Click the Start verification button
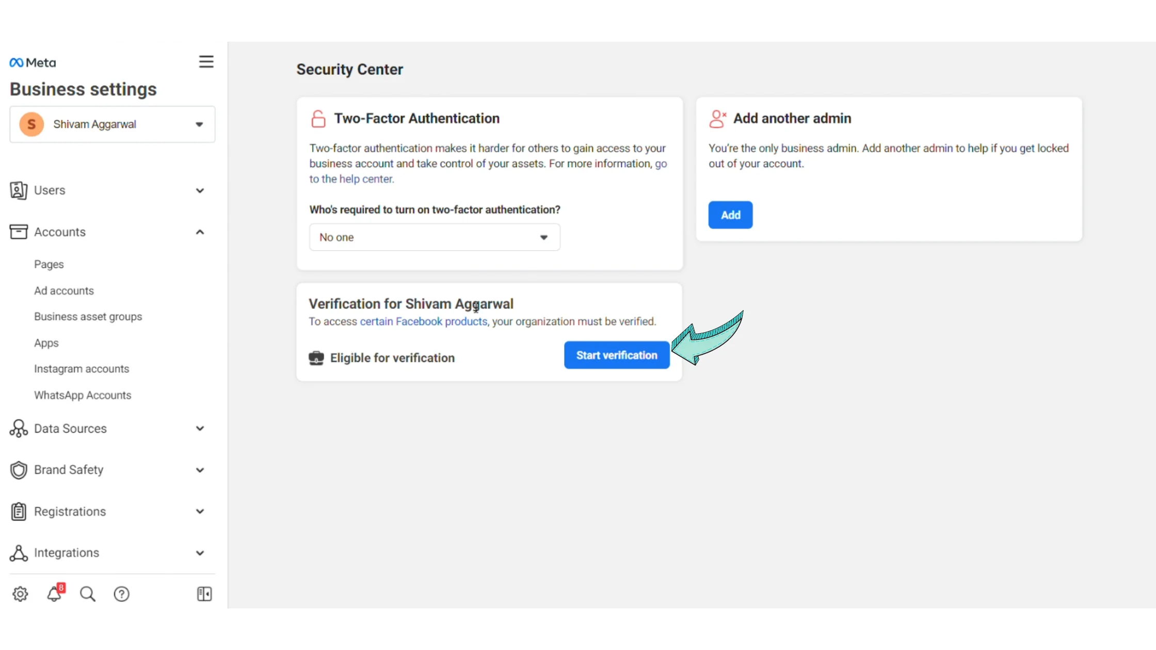 (617, 355)
